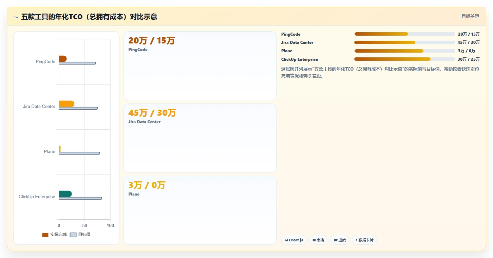Click the 45万 / 30万 value in progress list
This screenshot has height=258, width=493.
pos(469,42)
